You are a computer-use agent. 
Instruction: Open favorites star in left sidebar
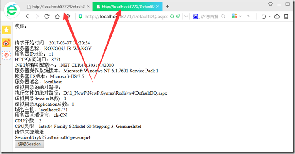pos(6,30)
